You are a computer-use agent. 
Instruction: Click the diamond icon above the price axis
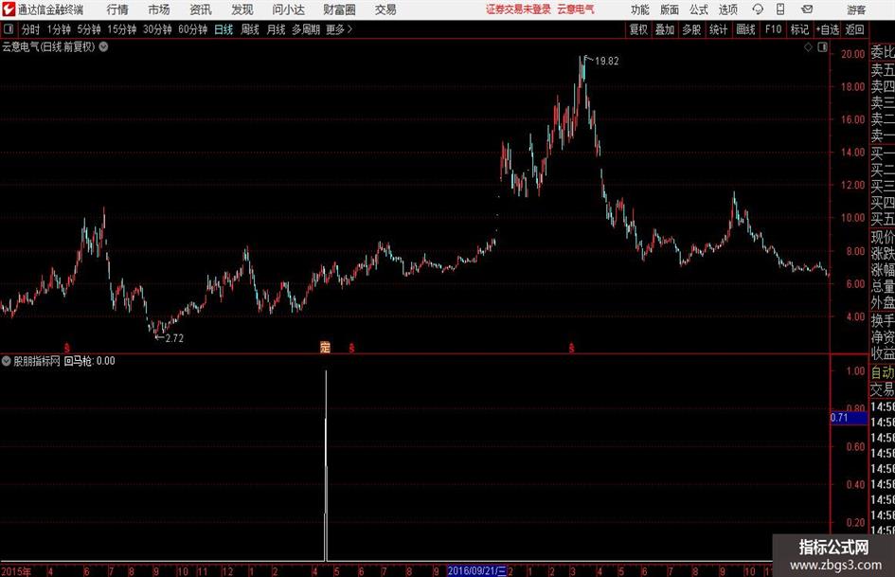(808, 47)
